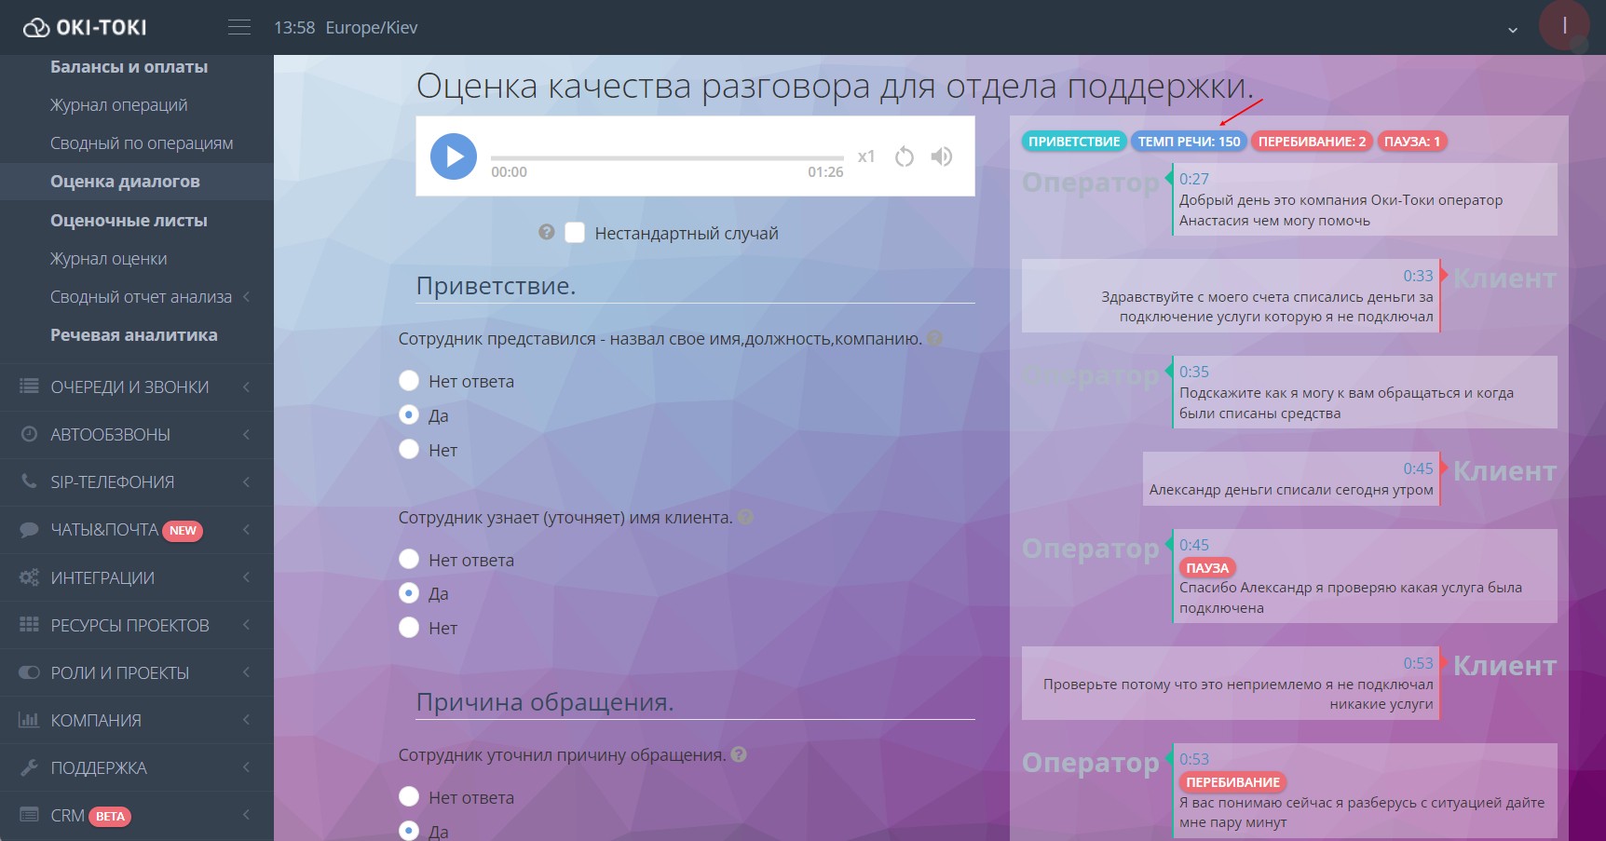Select Нет ответа for client name question
Screen dimensions: 1606x841
click(409, 559)
